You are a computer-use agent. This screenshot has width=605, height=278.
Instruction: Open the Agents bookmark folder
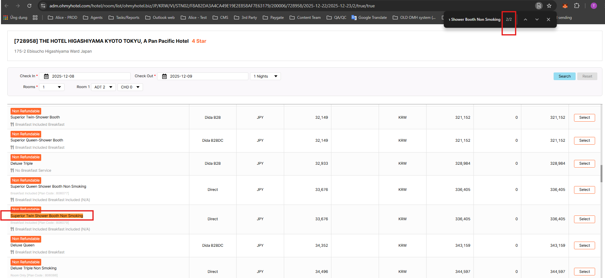pos(93,18)
